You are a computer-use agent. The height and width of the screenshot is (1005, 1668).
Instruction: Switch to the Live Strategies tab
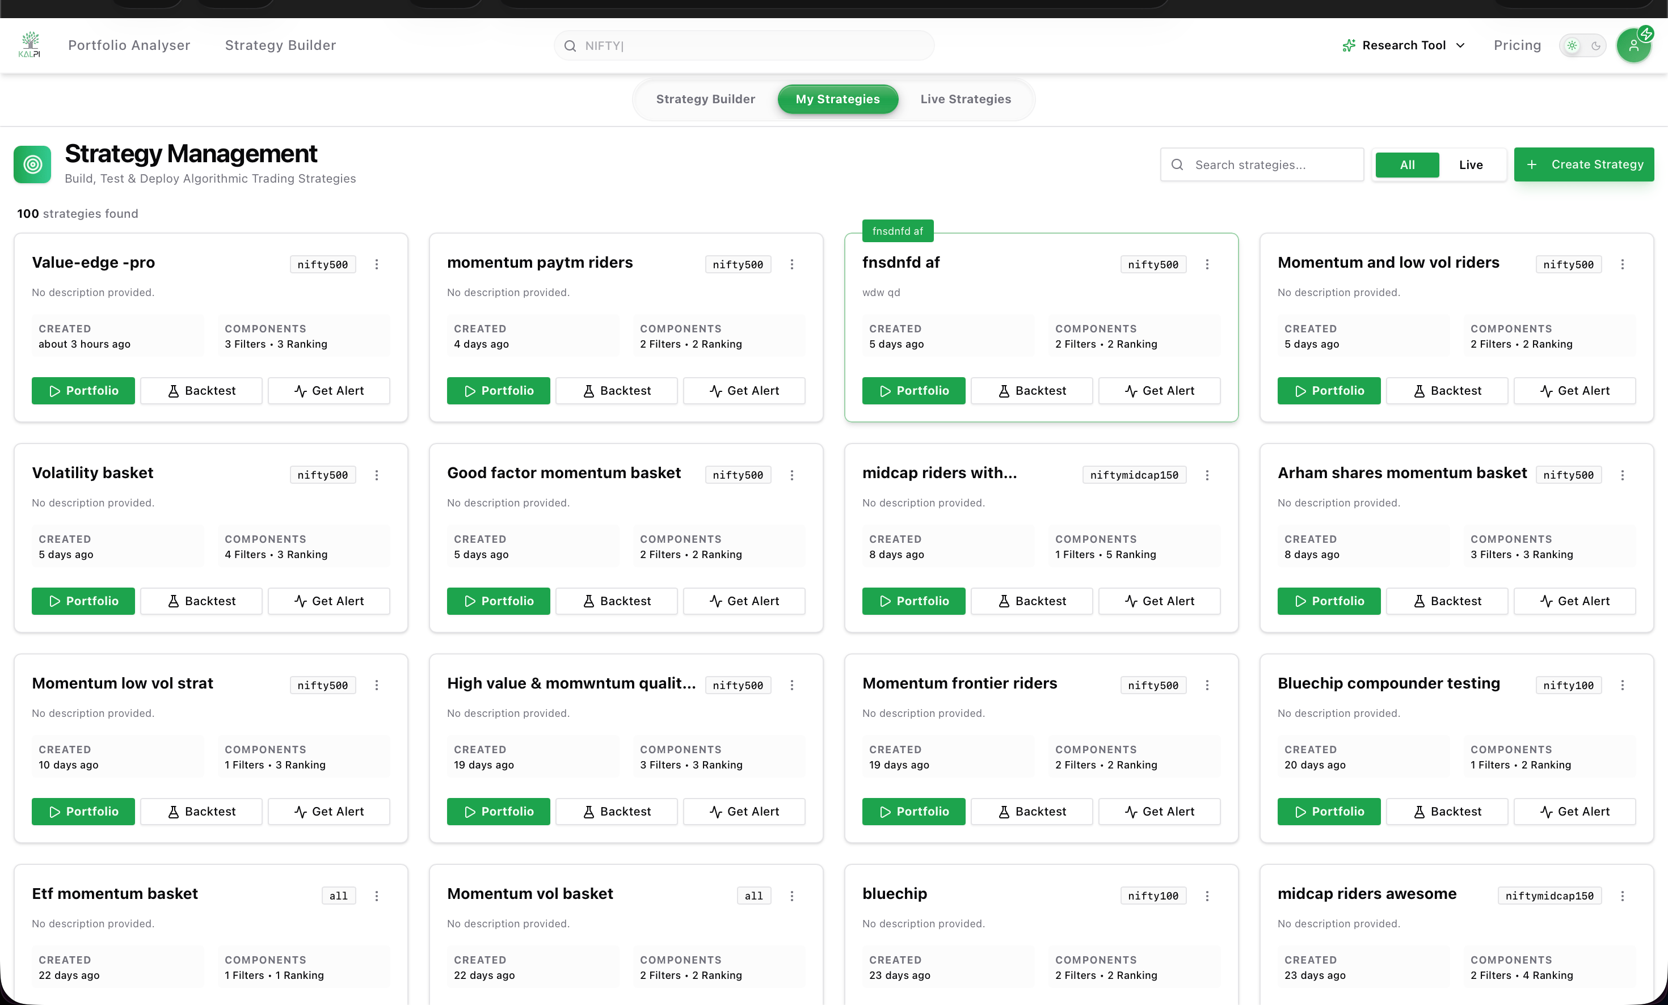[x=965, y=99]
